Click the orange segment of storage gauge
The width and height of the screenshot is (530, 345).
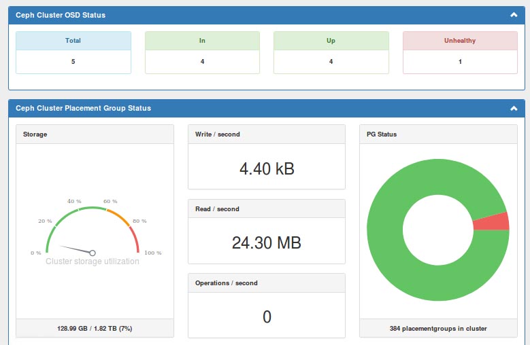120,217
